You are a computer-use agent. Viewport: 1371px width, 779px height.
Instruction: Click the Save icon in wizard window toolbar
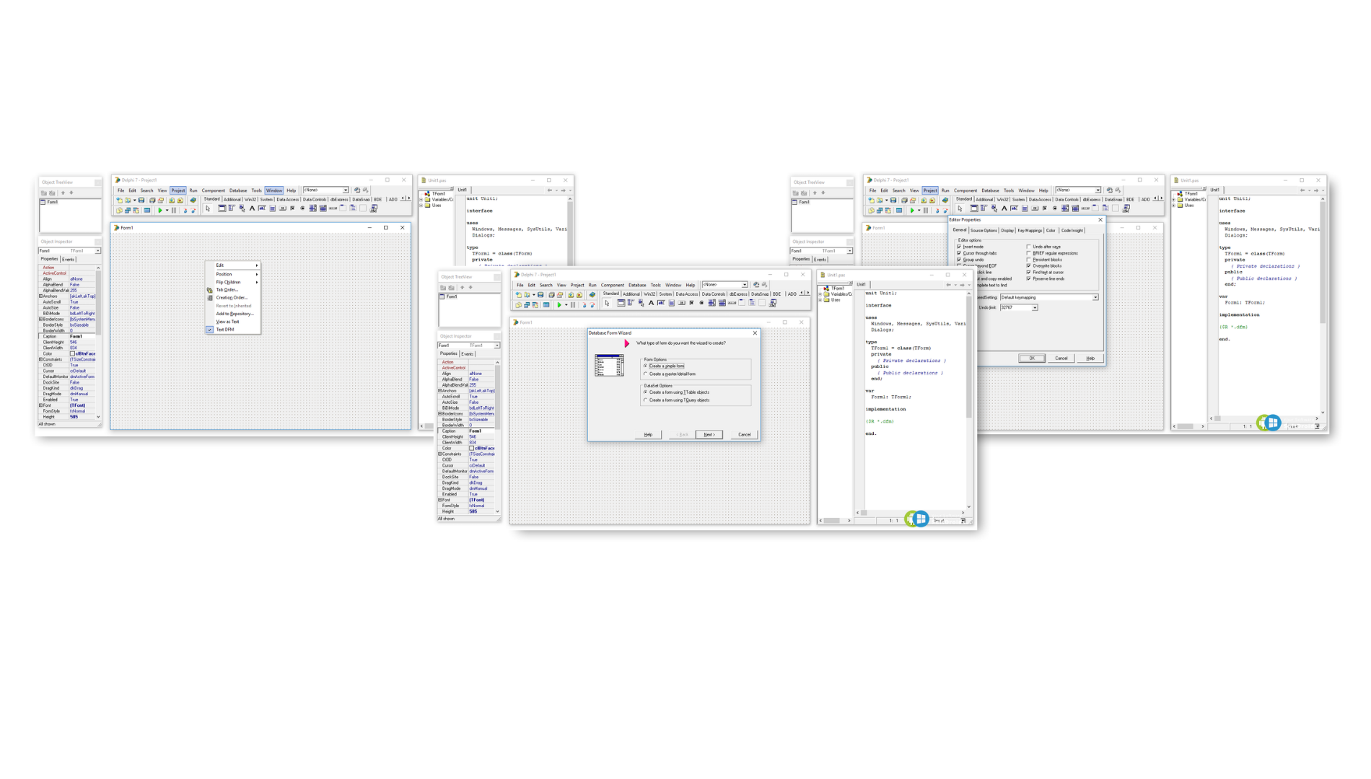(540, 294)
